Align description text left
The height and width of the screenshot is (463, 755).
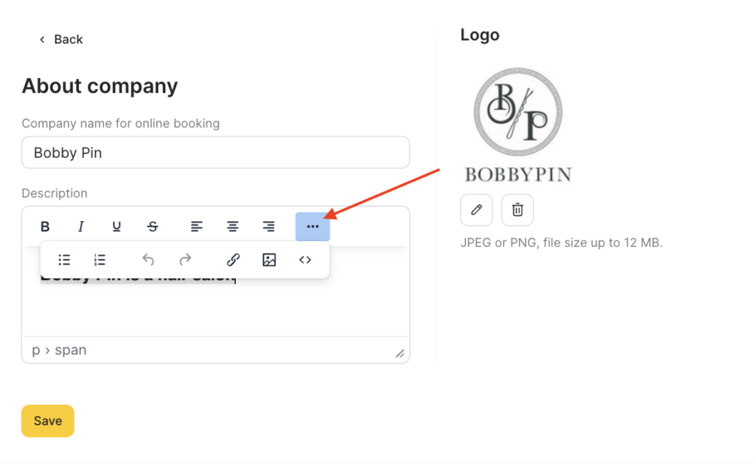[197, 226]
